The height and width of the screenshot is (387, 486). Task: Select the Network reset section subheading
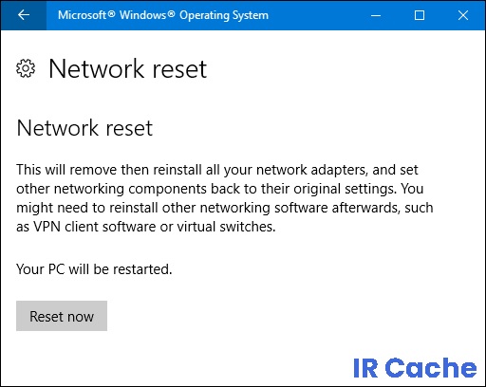[84, 128]
